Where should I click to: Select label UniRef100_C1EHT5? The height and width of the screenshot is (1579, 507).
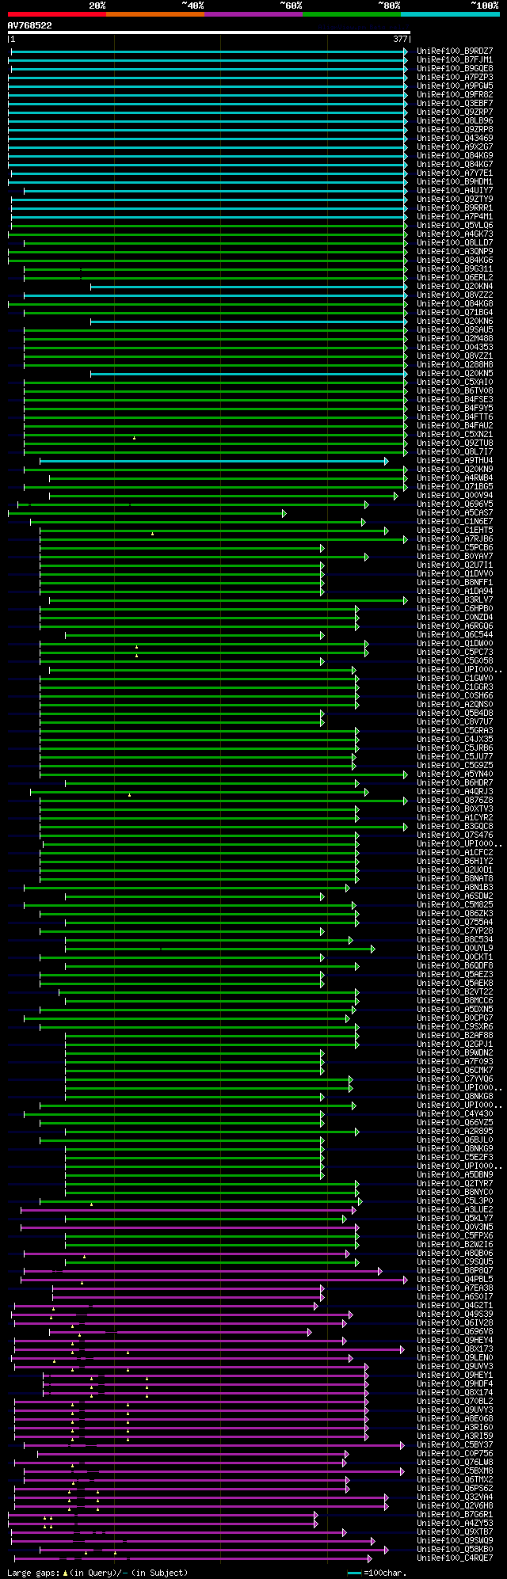coord(455,531)
